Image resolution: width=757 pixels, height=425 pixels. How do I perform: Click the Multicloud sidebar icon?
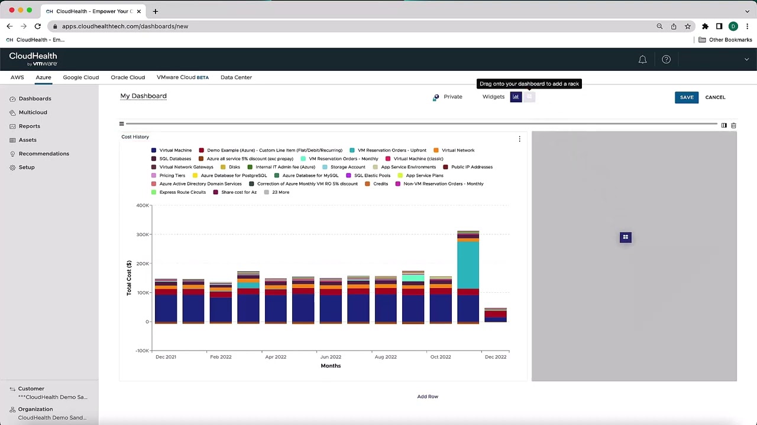12,112
